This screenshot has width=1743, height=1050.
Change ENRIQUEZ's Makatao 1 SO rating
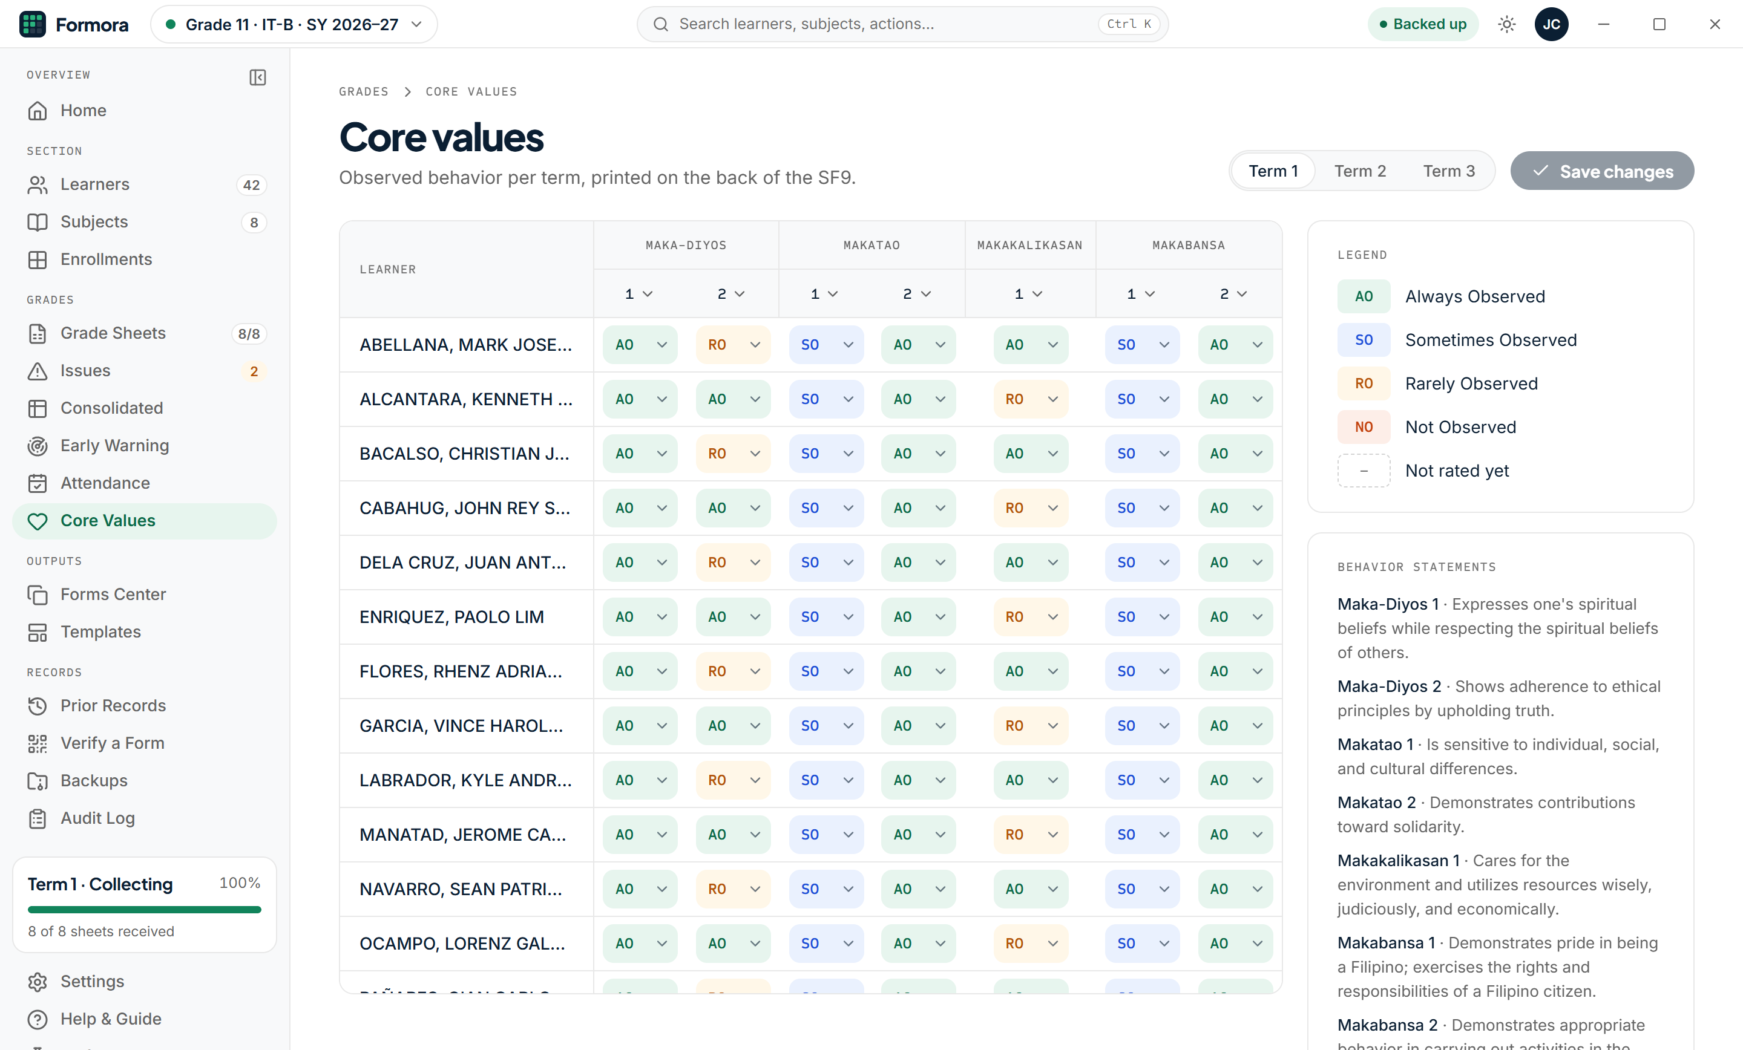[826, 616]
